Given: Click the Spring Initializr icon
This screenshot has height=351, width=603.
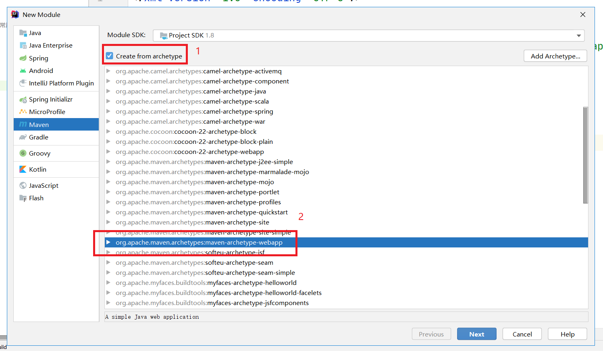Looking at the screenshot, I should [x=23, y=100].
